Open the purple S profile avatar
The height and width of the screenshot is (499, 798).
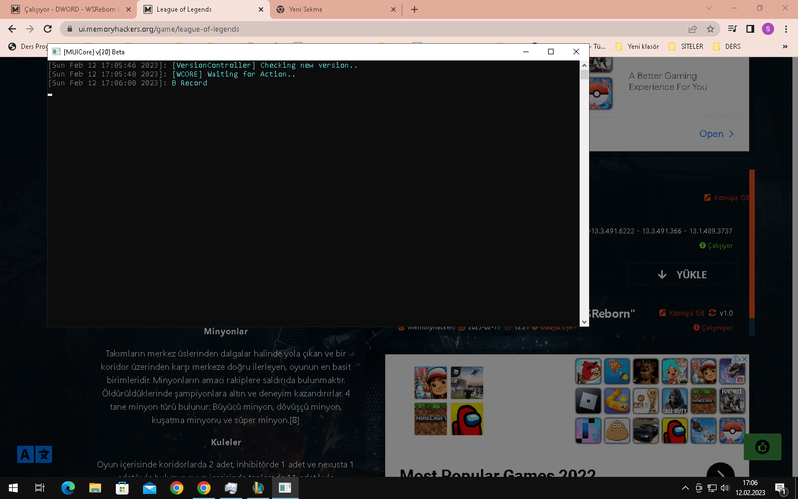(x=768, y=29)
